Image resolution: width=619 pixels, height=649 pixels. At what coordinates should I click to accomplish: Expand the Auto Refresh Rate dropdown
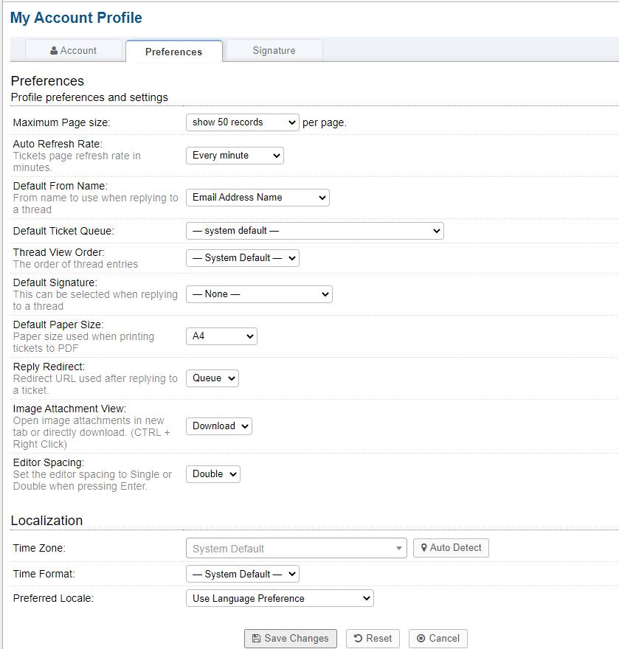pyautogui.click(x=234, y=156)
